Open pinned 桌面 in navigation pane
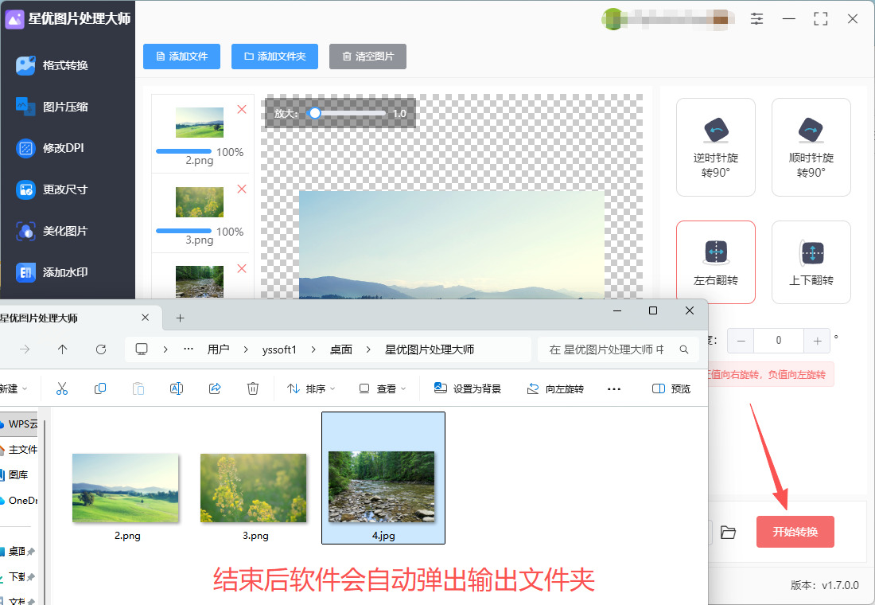 coord(17,552)
